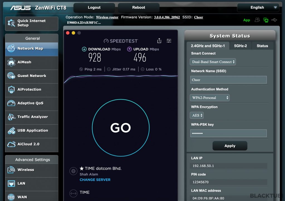Click the Speedtest server globe icon
The image size is (285, 201).
click(73, 171)
